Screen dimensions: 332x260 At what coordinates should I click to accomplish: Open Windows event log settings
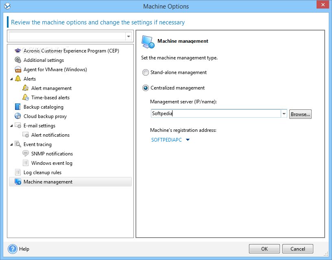52,163
